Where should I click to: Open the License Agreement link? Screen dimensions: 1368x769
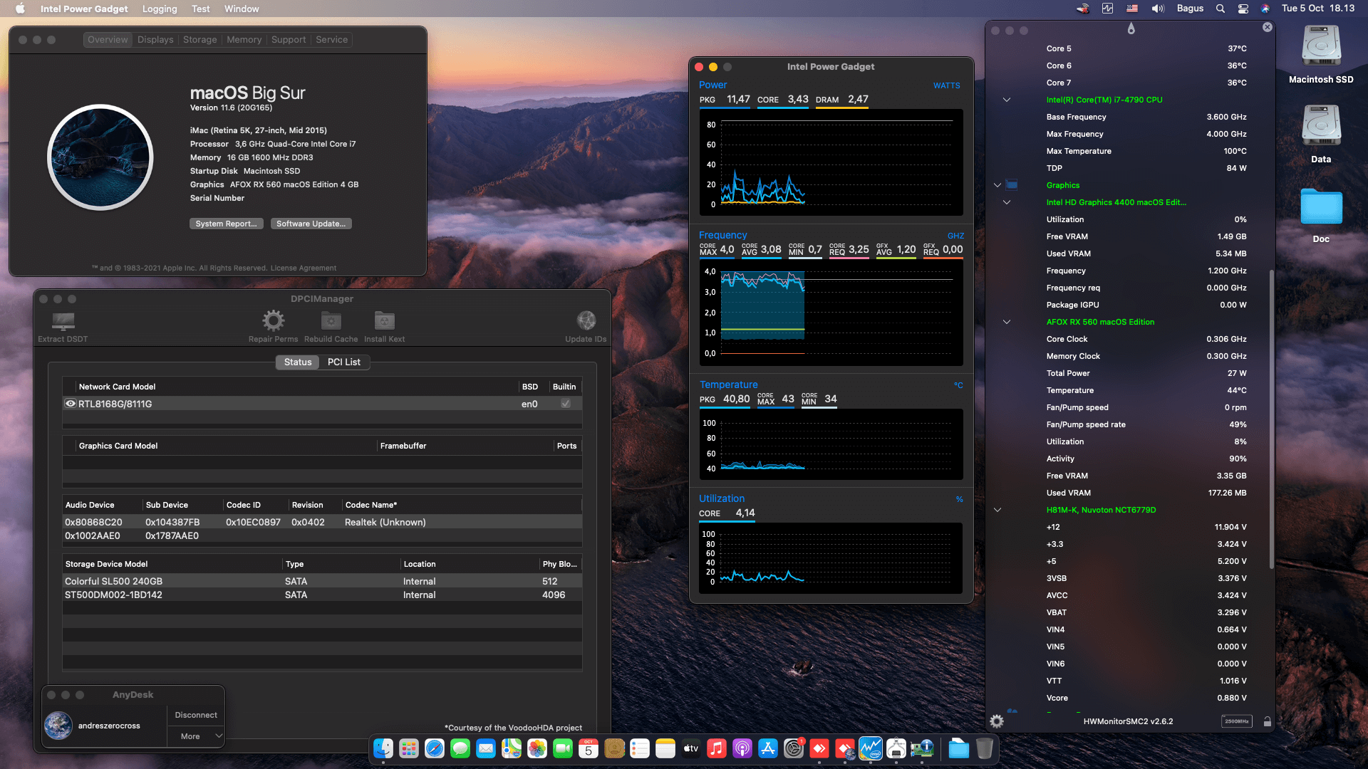click(303, 268)
